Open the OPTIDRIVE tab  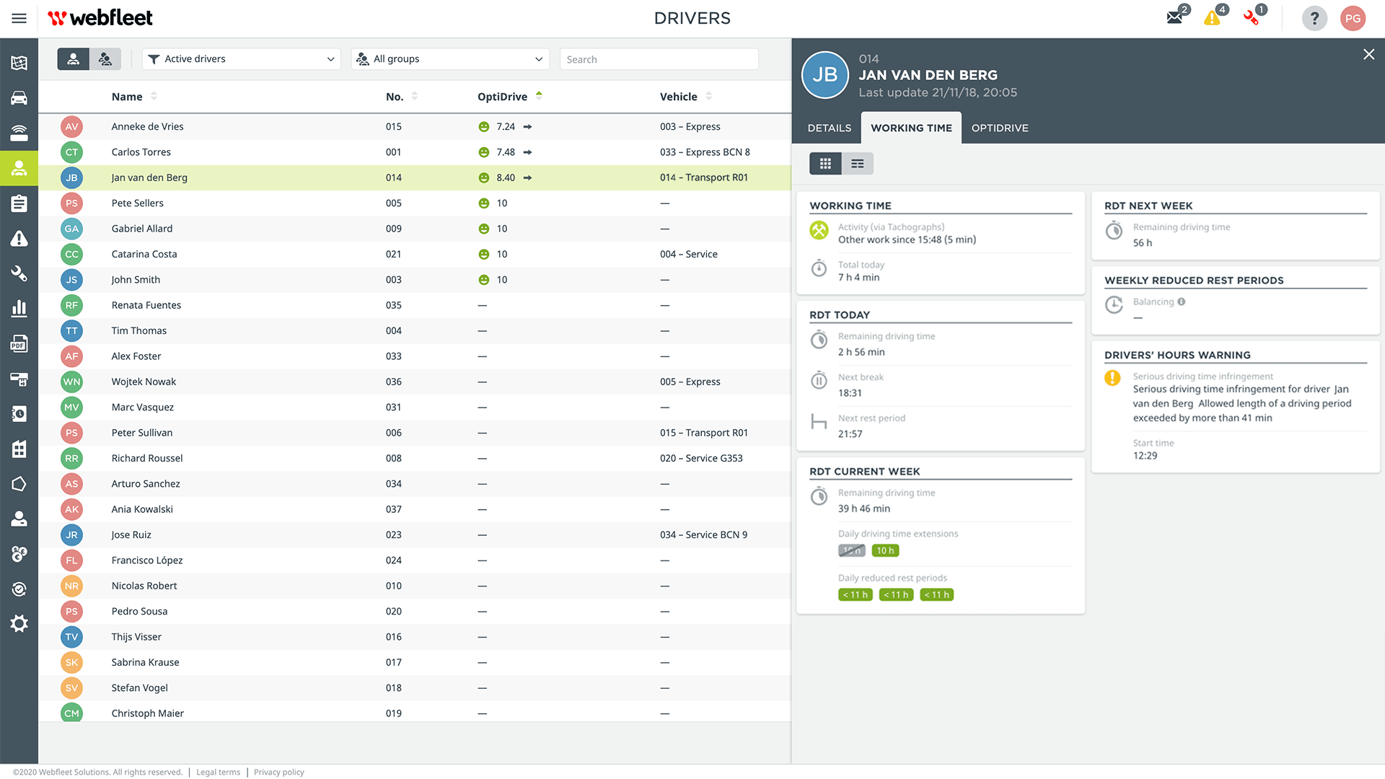(1000, 128)
